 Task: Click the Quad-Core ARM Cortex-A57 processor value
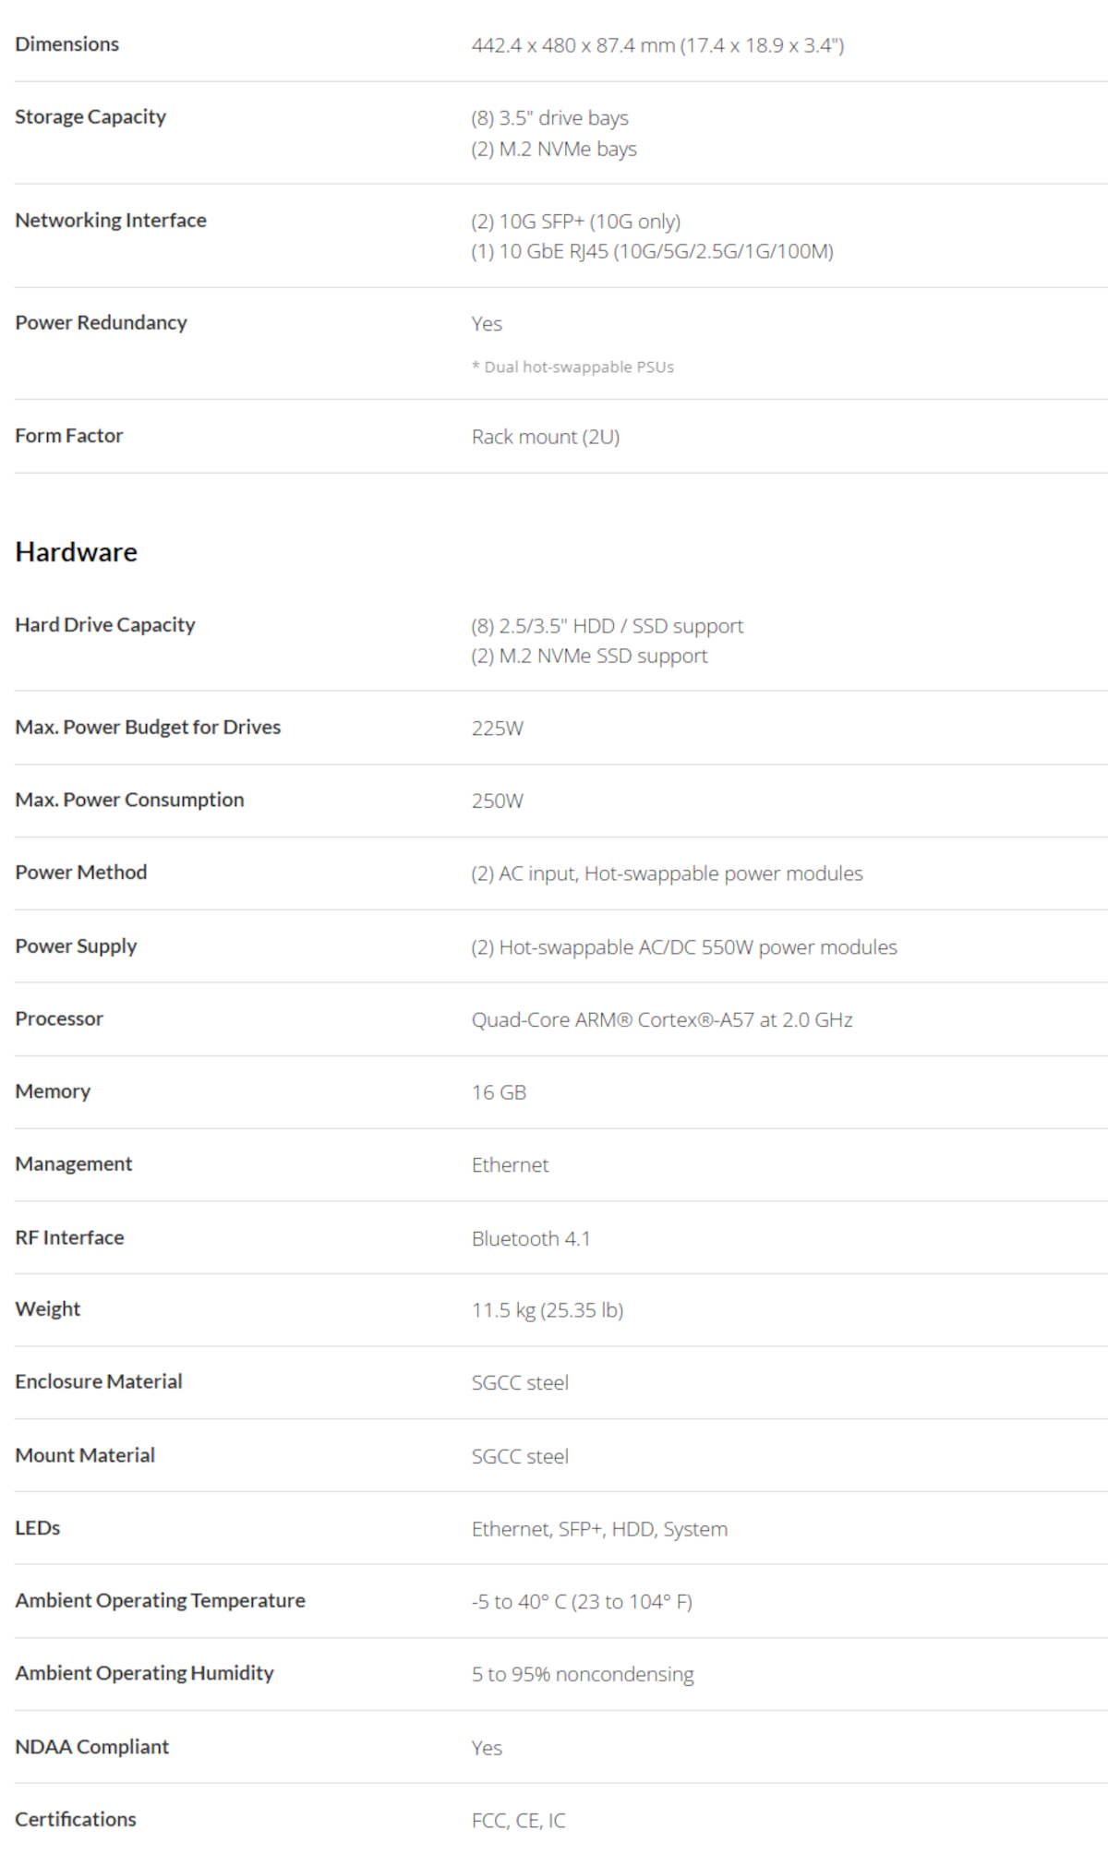(662, 1020)
